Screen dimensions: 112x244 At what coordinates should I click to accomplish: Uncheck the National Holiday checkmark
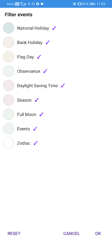(x=54, y=28)
